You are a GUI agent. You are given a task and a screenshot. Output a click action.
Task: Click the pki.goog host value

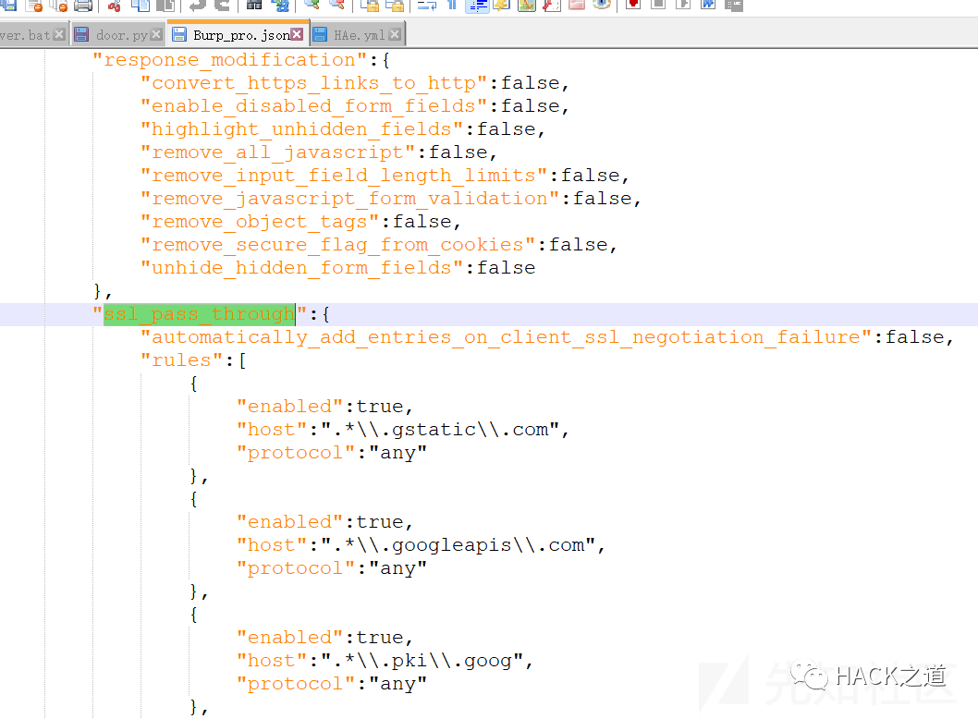[422, 661]
